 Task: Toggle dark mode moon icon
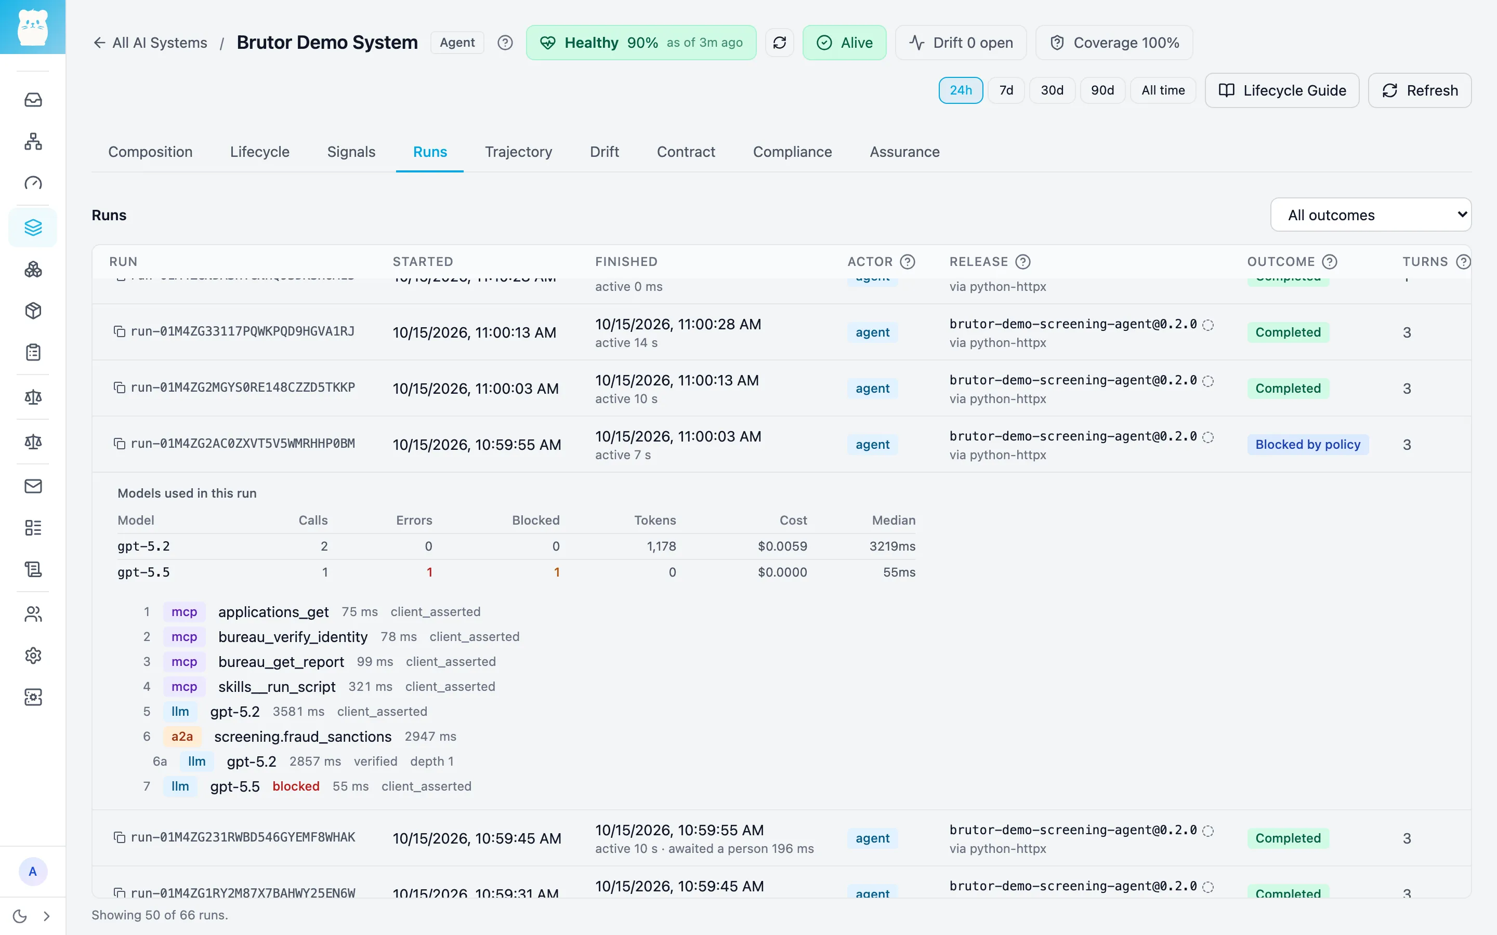(20, 916)
